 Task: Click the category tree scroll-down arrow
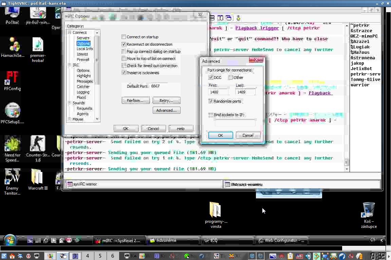click(97, 119)
